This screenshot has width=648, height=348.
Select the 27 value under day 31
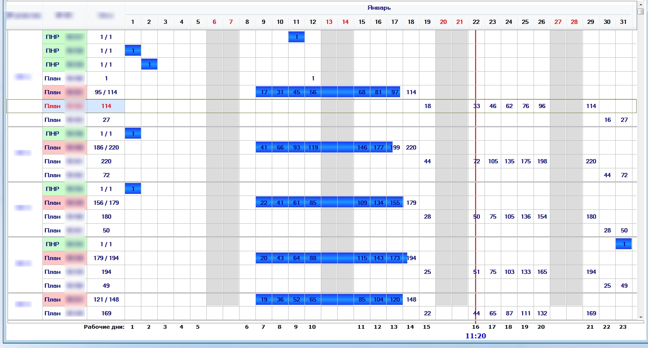(x=624, y=120)
